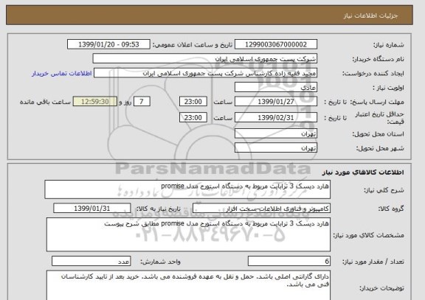The image size is (425, 300).
Task: Click the remaining time countdown 12:59:30
Action: click(95, 102)
